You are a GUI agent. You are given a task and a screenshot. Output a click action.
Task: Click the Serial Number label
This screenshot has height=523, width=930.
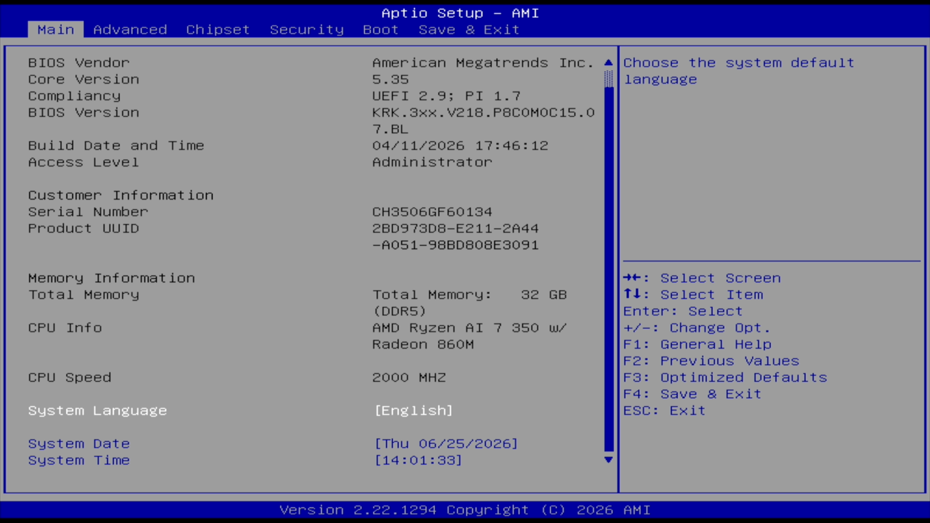tap(88, 212)
